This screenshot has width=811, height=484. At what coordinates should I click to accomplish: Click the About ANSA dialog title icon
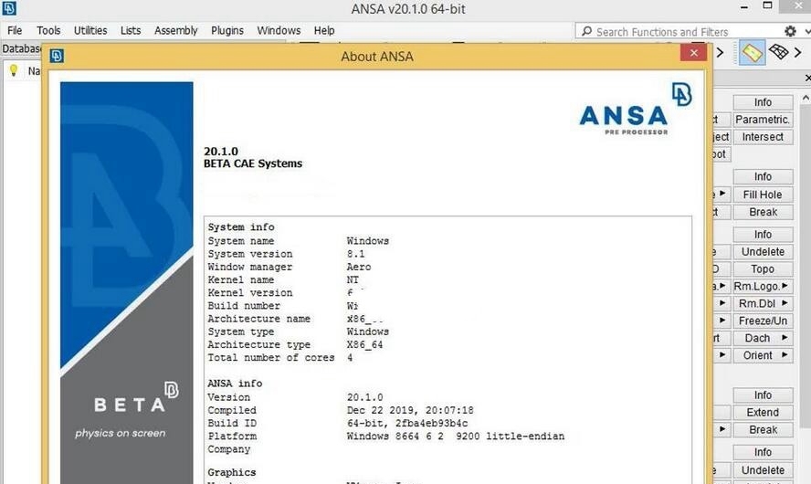pyautogui.click(x=57, y=56)
